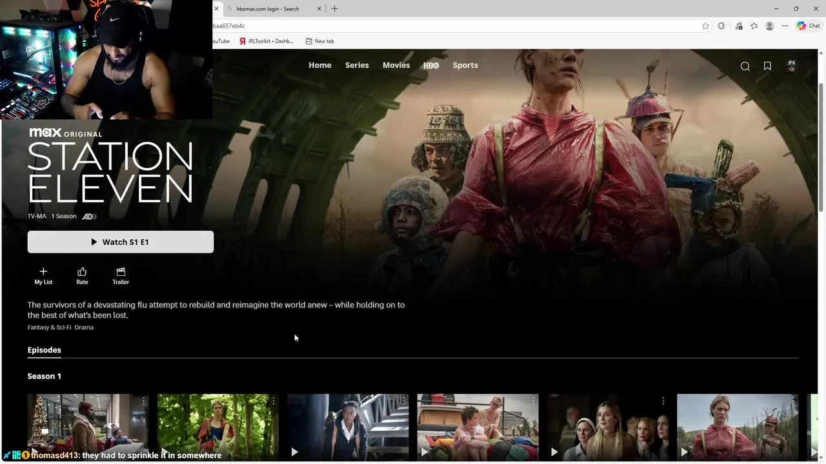
Task: Click the TV-MA rating label
Action: (37, 217)
